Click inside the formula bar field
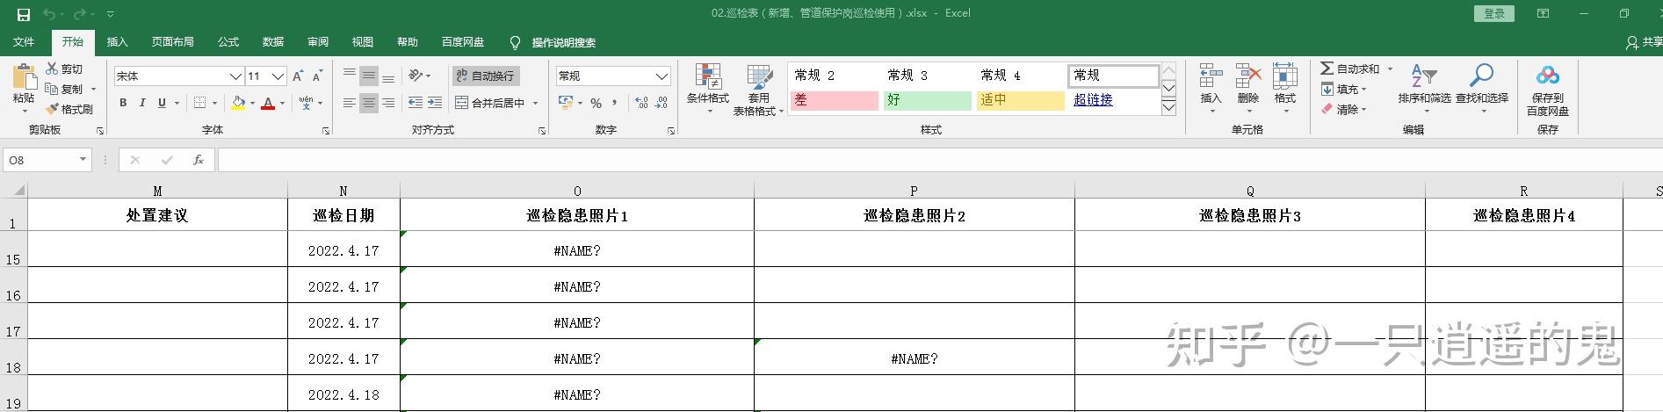This screenshot has height=412, width=1663. pyautogui.click(x=938, y=160)
